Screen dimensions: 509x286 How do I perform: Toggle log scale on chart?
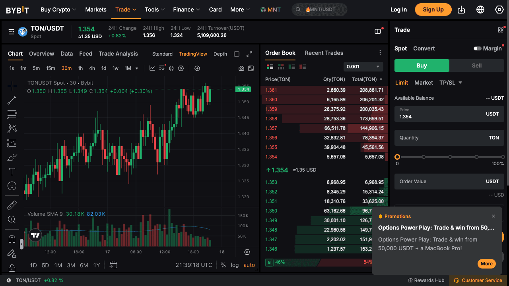pyautogui.click(x=235, y=265)
